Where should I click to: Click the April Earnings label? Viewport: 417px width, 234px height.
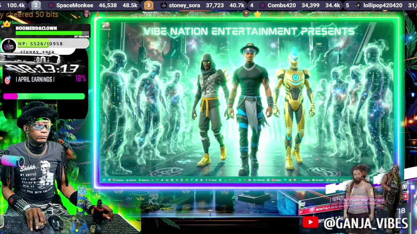coord(35,79)
